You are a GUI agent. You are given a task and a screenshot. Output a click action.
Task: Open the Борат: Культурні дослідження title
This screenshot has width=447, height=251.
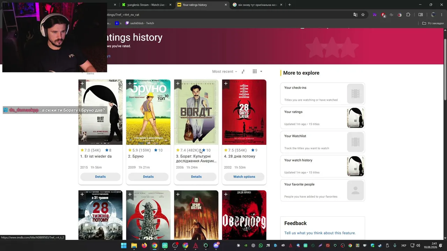196,159
